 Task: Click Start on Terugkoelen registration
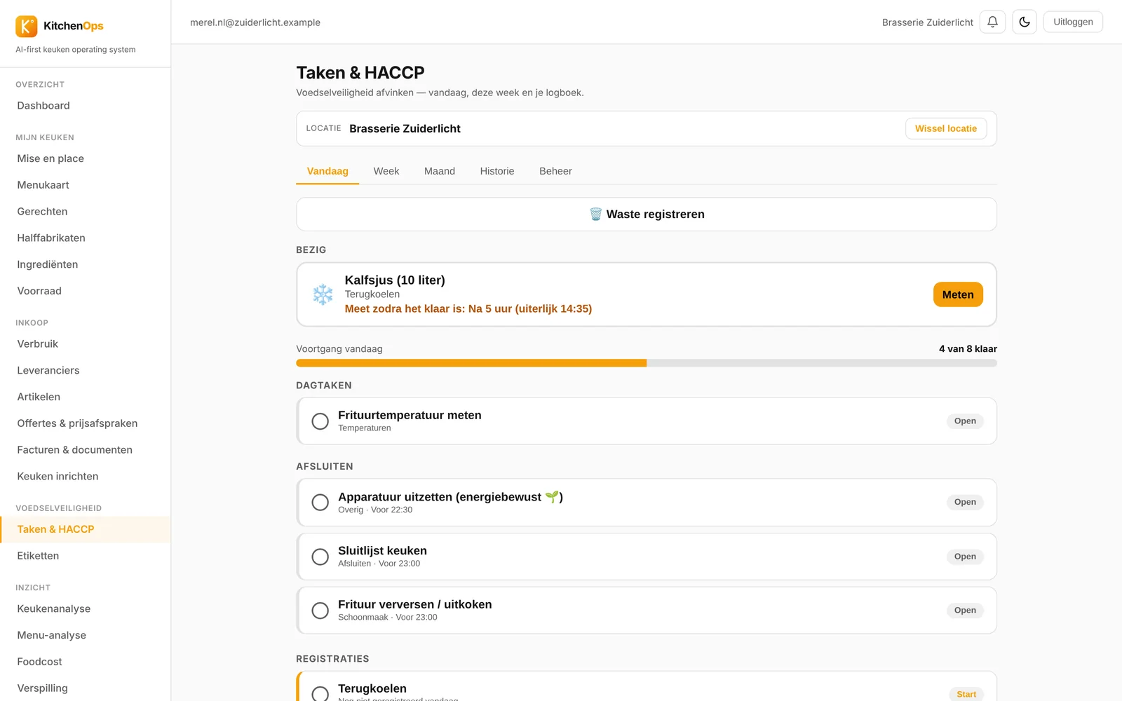coord(966,694)
